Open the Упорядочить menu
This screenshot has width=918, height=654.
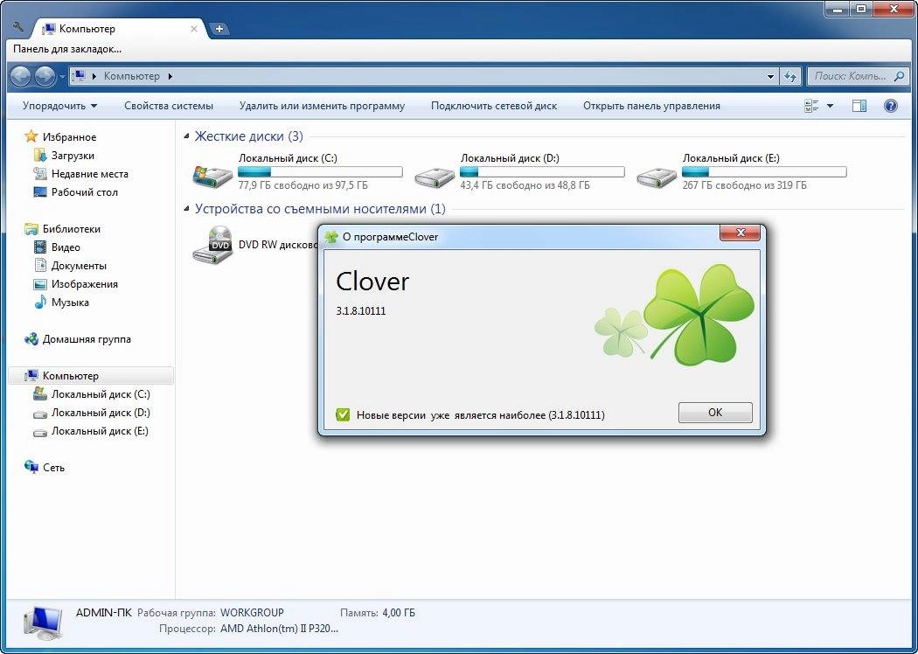[x=59, y=106]
